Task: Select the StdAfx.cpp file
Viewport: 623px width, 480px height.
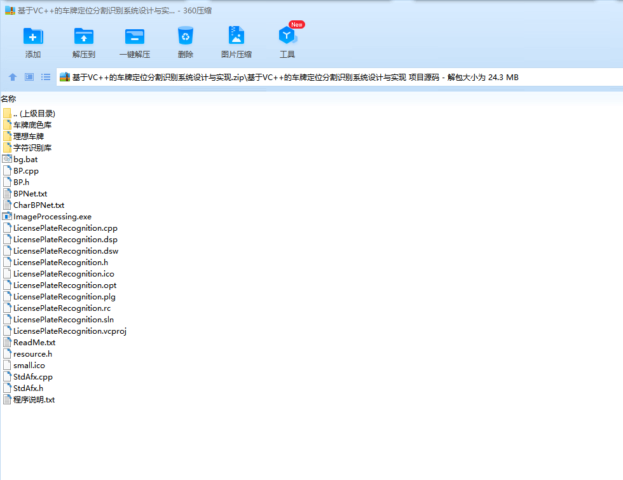Action: (x=28, y=377)
